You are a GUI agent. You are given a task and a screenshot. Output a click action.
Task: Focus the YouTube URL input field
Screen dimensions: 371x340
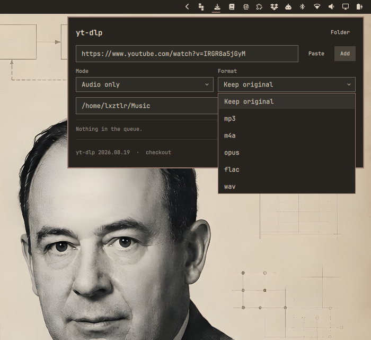[x=187, y=54]
